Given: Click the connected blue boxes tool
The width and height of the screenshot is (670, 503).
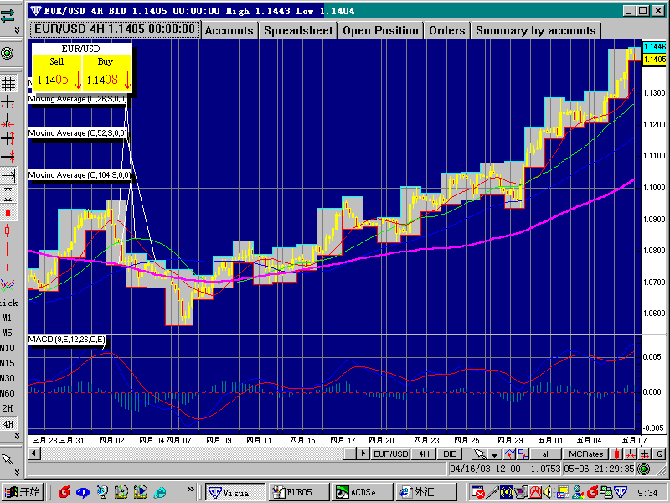Looking at the screenshot, I should click(523, 454).
